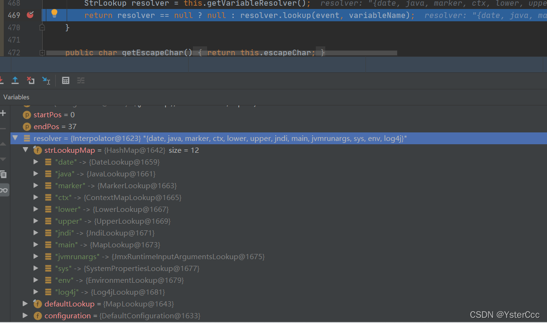
Task: Expand the "env" EnvironmentLookup entry
Action: coord(35,280)
